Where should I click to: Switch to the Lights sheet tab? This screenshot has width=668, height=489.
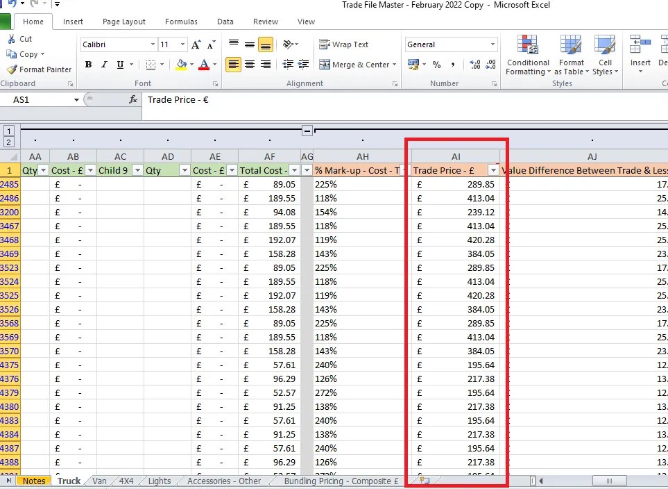pyautogui.click(x=160, y=481)
